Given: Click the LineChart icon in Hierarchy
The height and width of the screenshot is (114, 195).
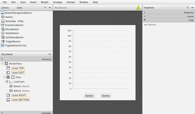Looking at the screenshot, I should (x=11, y=82).
